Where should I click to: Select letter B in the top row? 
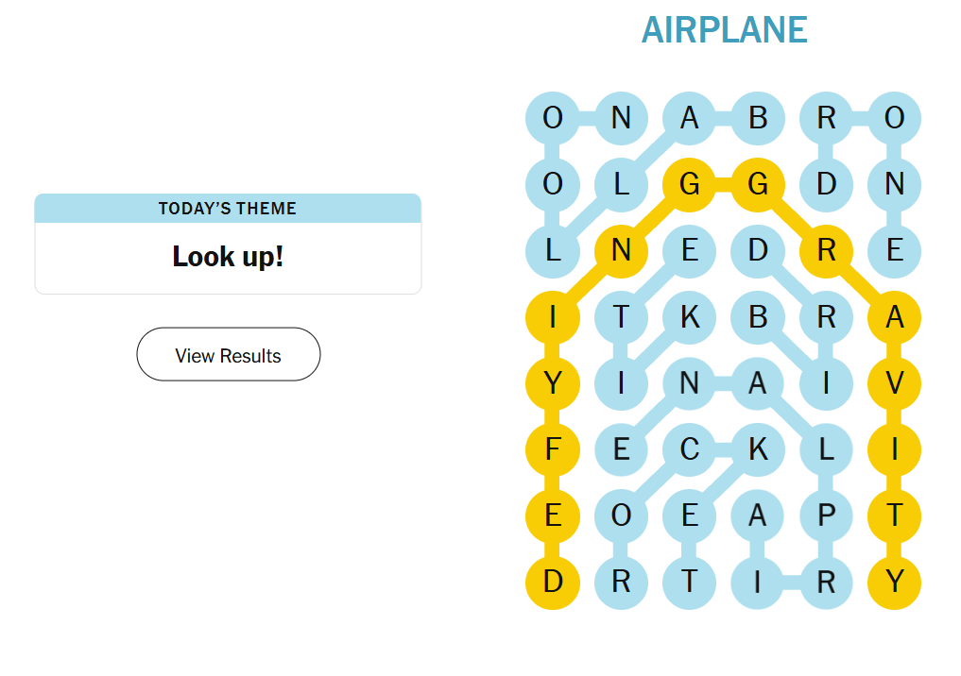(758, 119)
